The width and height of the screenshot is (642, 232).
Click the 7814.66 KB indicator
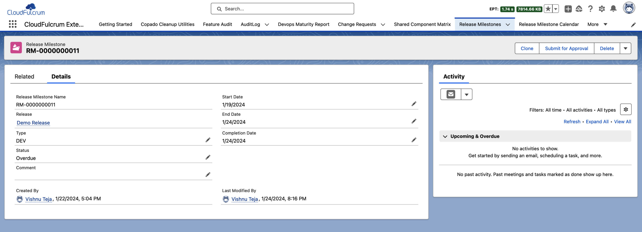529,9
